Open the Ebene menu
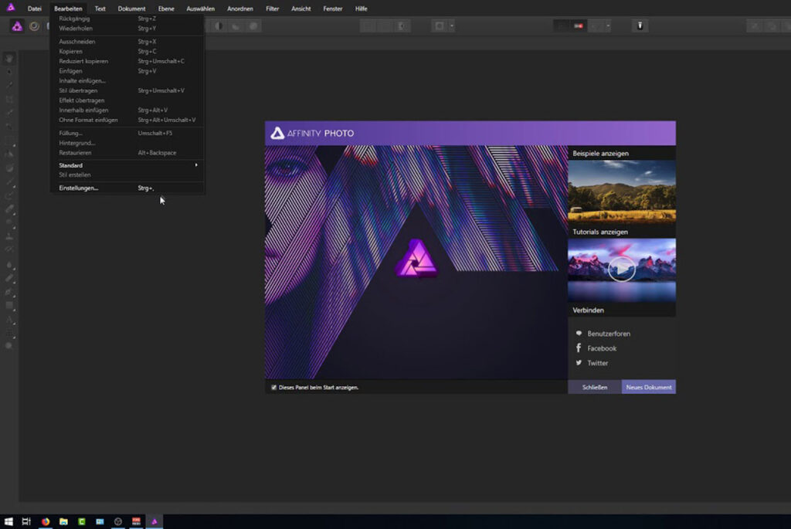The width and height of the screenshot is (791, 529). point(166,8)
